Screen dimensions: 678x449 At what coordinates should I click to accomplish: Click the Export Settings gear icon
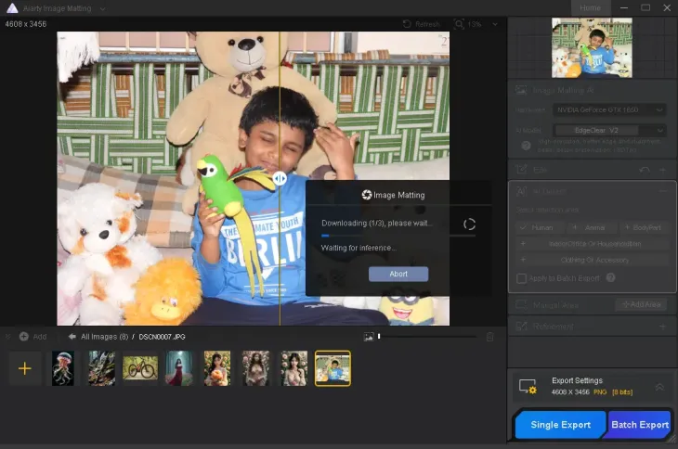pyautogui.click(x=528, y=387)
